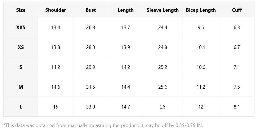Select the Sleeve Length column header
Viewport: 258px width, 130px height.
[x=163, y=10]
